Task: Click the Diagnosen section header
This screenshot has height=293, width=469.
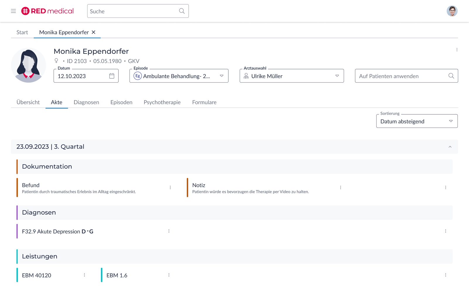Action: tap(235, 213)
